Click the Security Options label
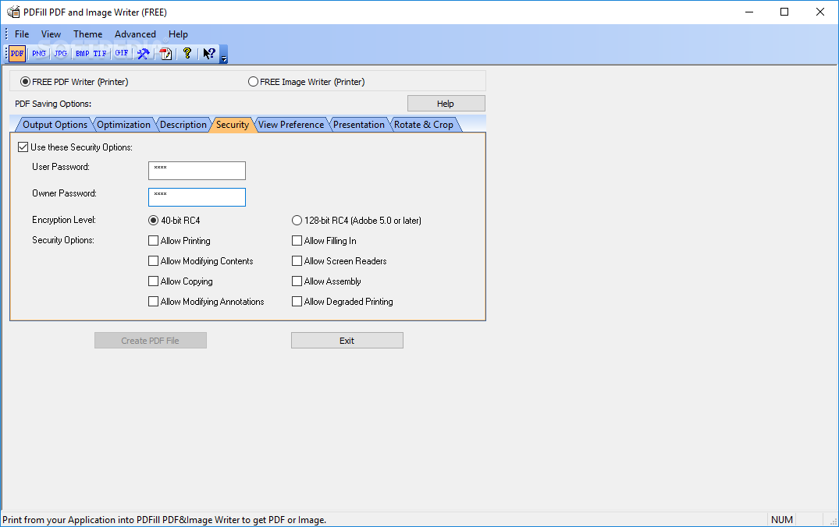The width and height of the screenshot is (839, 527). point(63,240)
